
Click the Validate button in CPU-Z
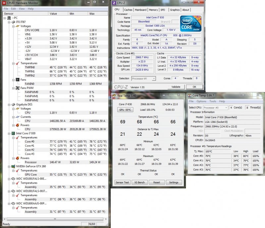point(176,87)
